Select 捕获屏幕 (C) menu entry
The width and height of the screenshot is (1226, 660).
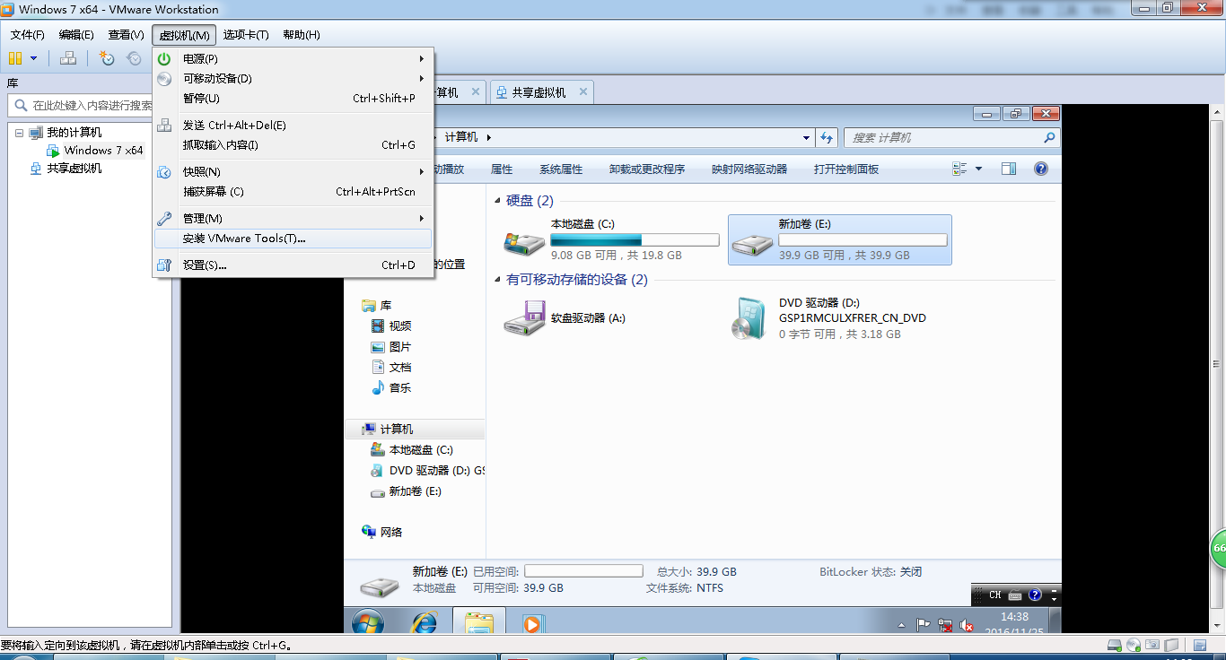(293, 191)
